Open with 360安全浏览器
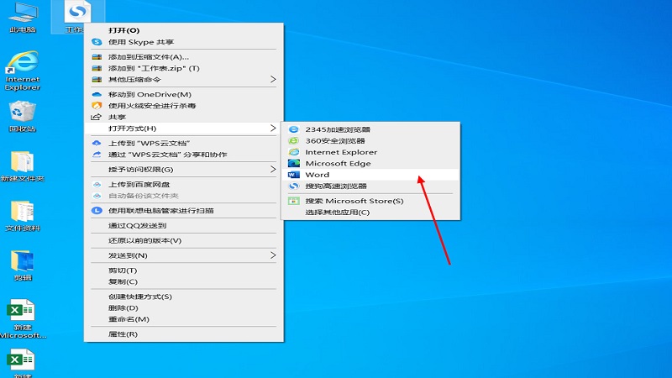The height and width of the screenshot is (378, 672). (370, 140)
